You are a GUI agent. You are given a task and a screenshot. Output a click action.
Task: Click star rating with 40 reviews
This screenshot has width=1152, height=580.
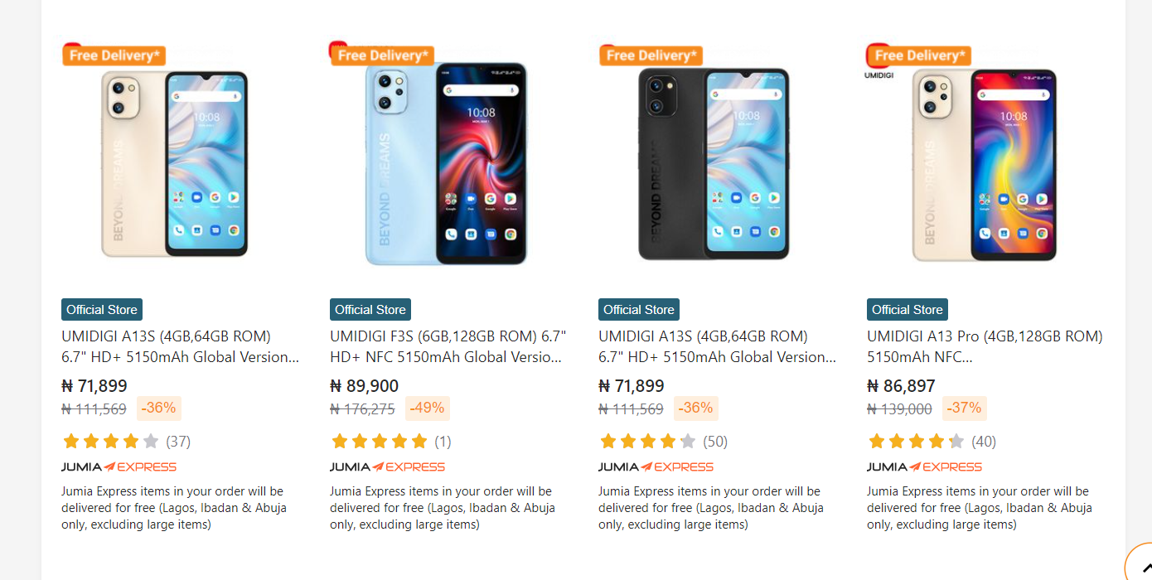click(932, 441)
